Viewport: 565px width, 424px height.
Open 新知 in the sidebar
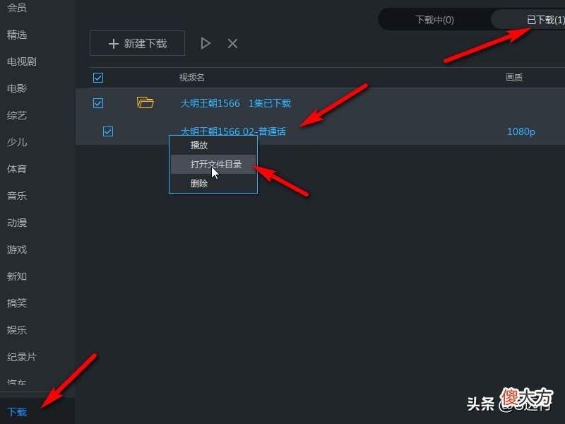pyautogui.click(x=16, y=276)
